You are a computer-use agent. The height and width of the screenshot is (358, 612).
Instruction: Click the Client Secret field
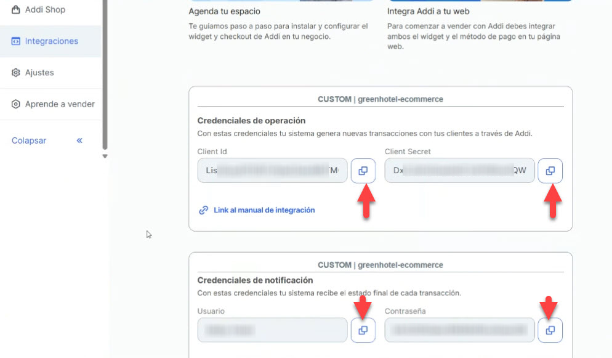coord(459,170)
